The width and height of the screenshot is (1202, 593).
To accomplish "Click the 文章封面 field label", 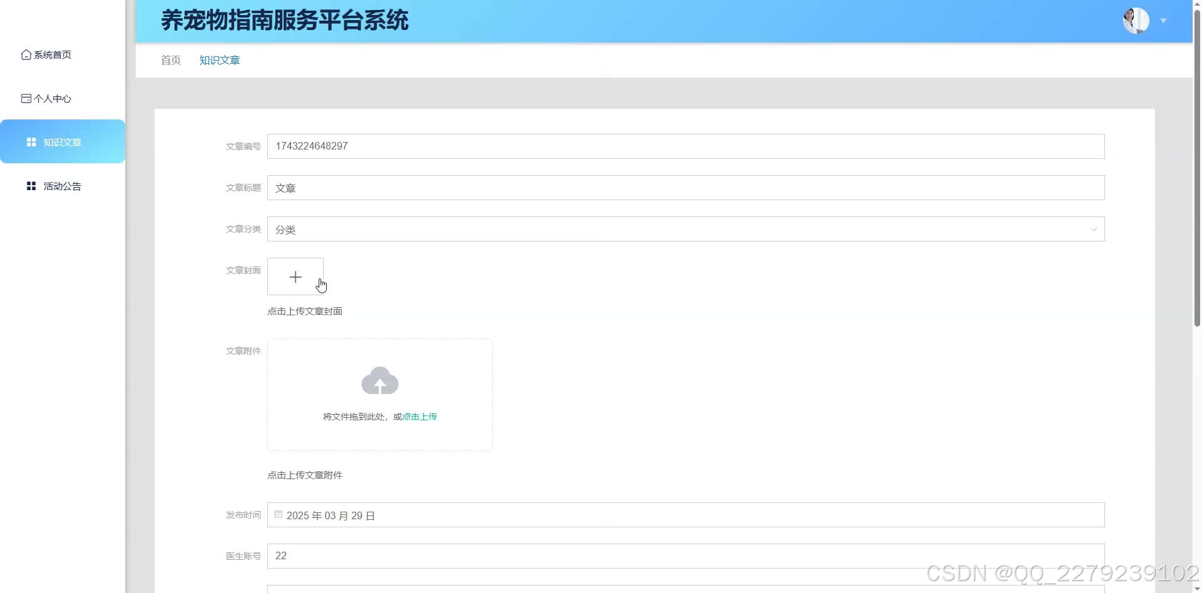I will (x=243, y=270).
